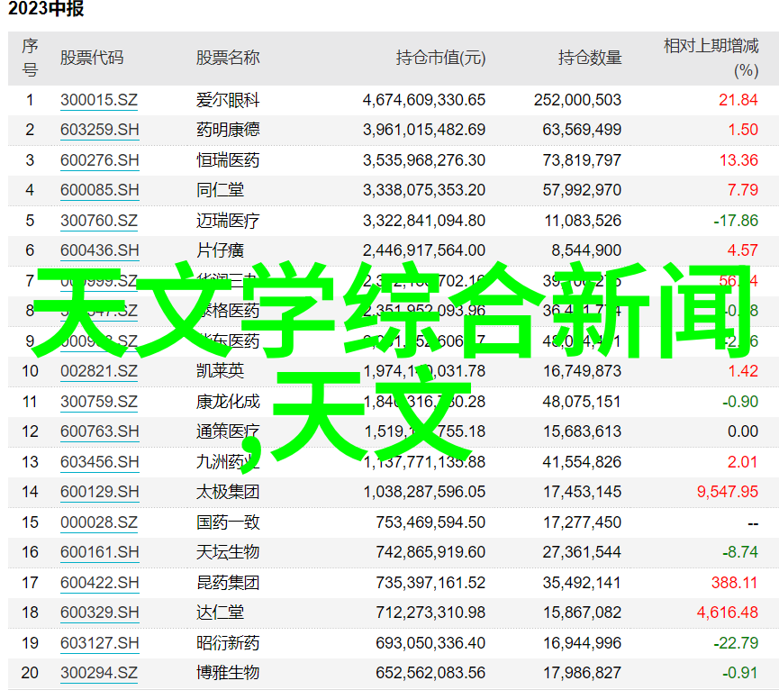Open stock code link 603456.SH

[99, 462]
